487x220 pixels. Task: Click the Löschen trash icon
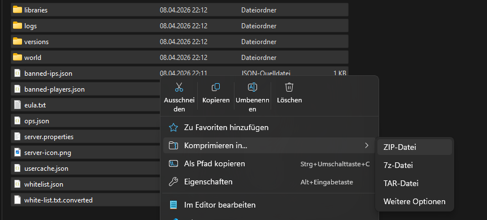pyautogui.click(x=289, y=87)
